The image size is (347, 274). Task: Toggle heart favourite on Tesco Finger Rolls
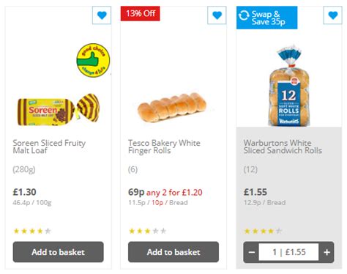[x=217, y=15]
